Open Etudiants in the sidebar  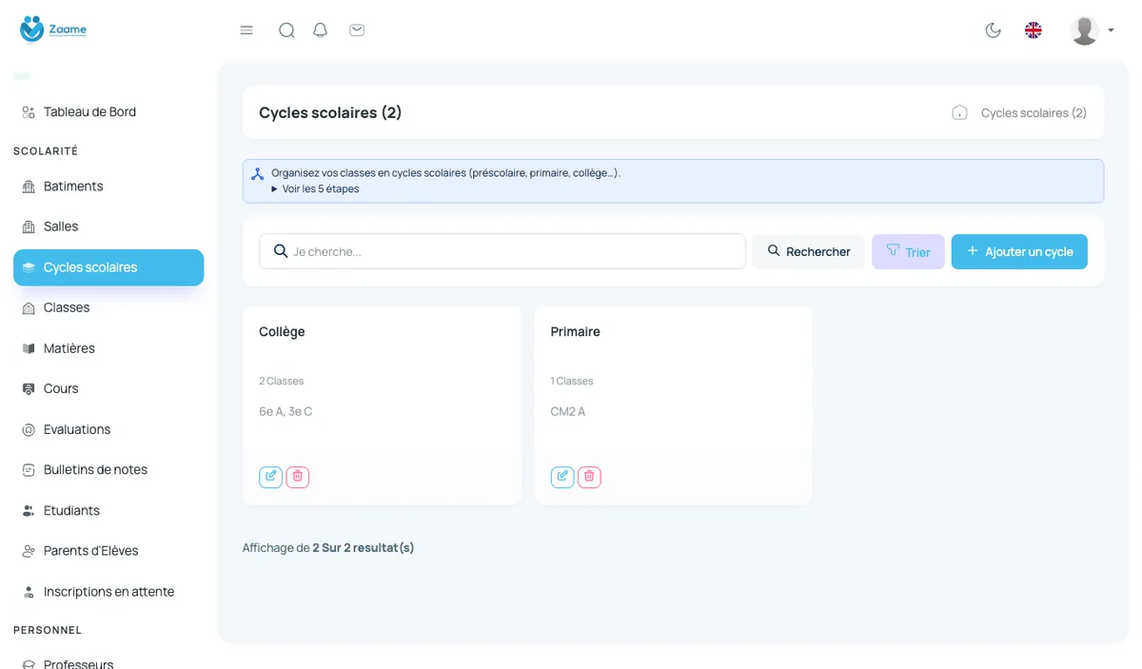pyautogui.click(x=108, y=510)
